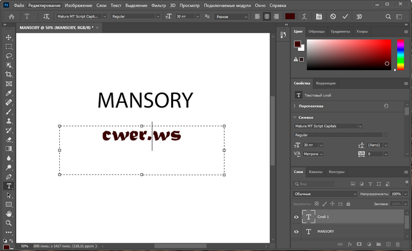This screenshot has height=251, width=412.
Task: Select the Dodge tool
Action: (8, 167)
